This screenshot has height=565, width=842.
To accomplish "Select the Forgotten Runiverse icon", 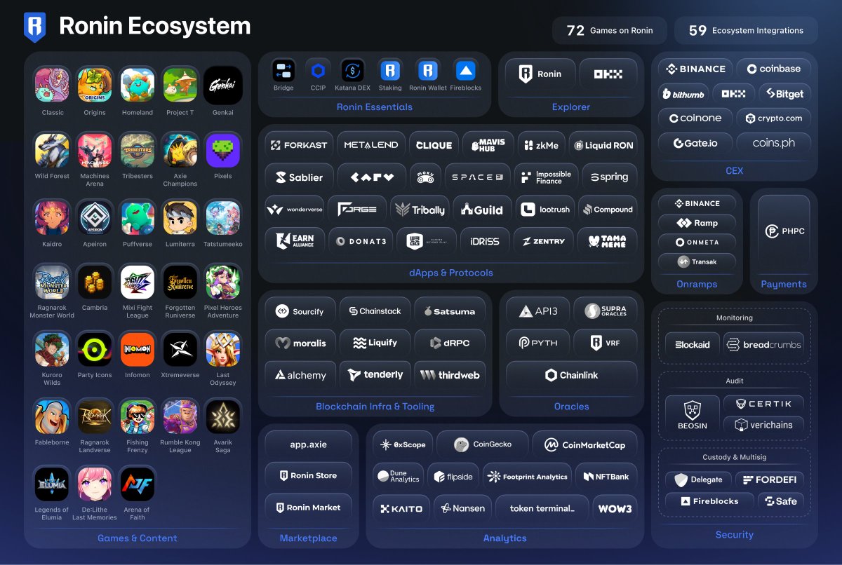I will pyautogui.click(x=180, y=282).
